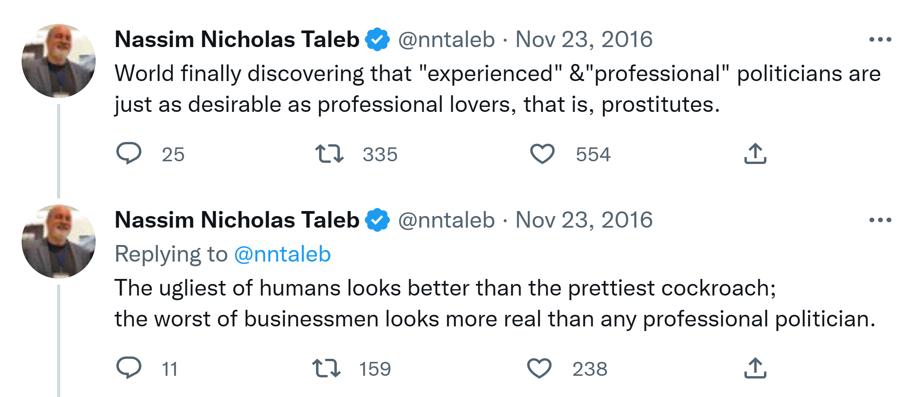Retweet the first tweet with 335 retweets
914x397 pixels.
(329, 154)
